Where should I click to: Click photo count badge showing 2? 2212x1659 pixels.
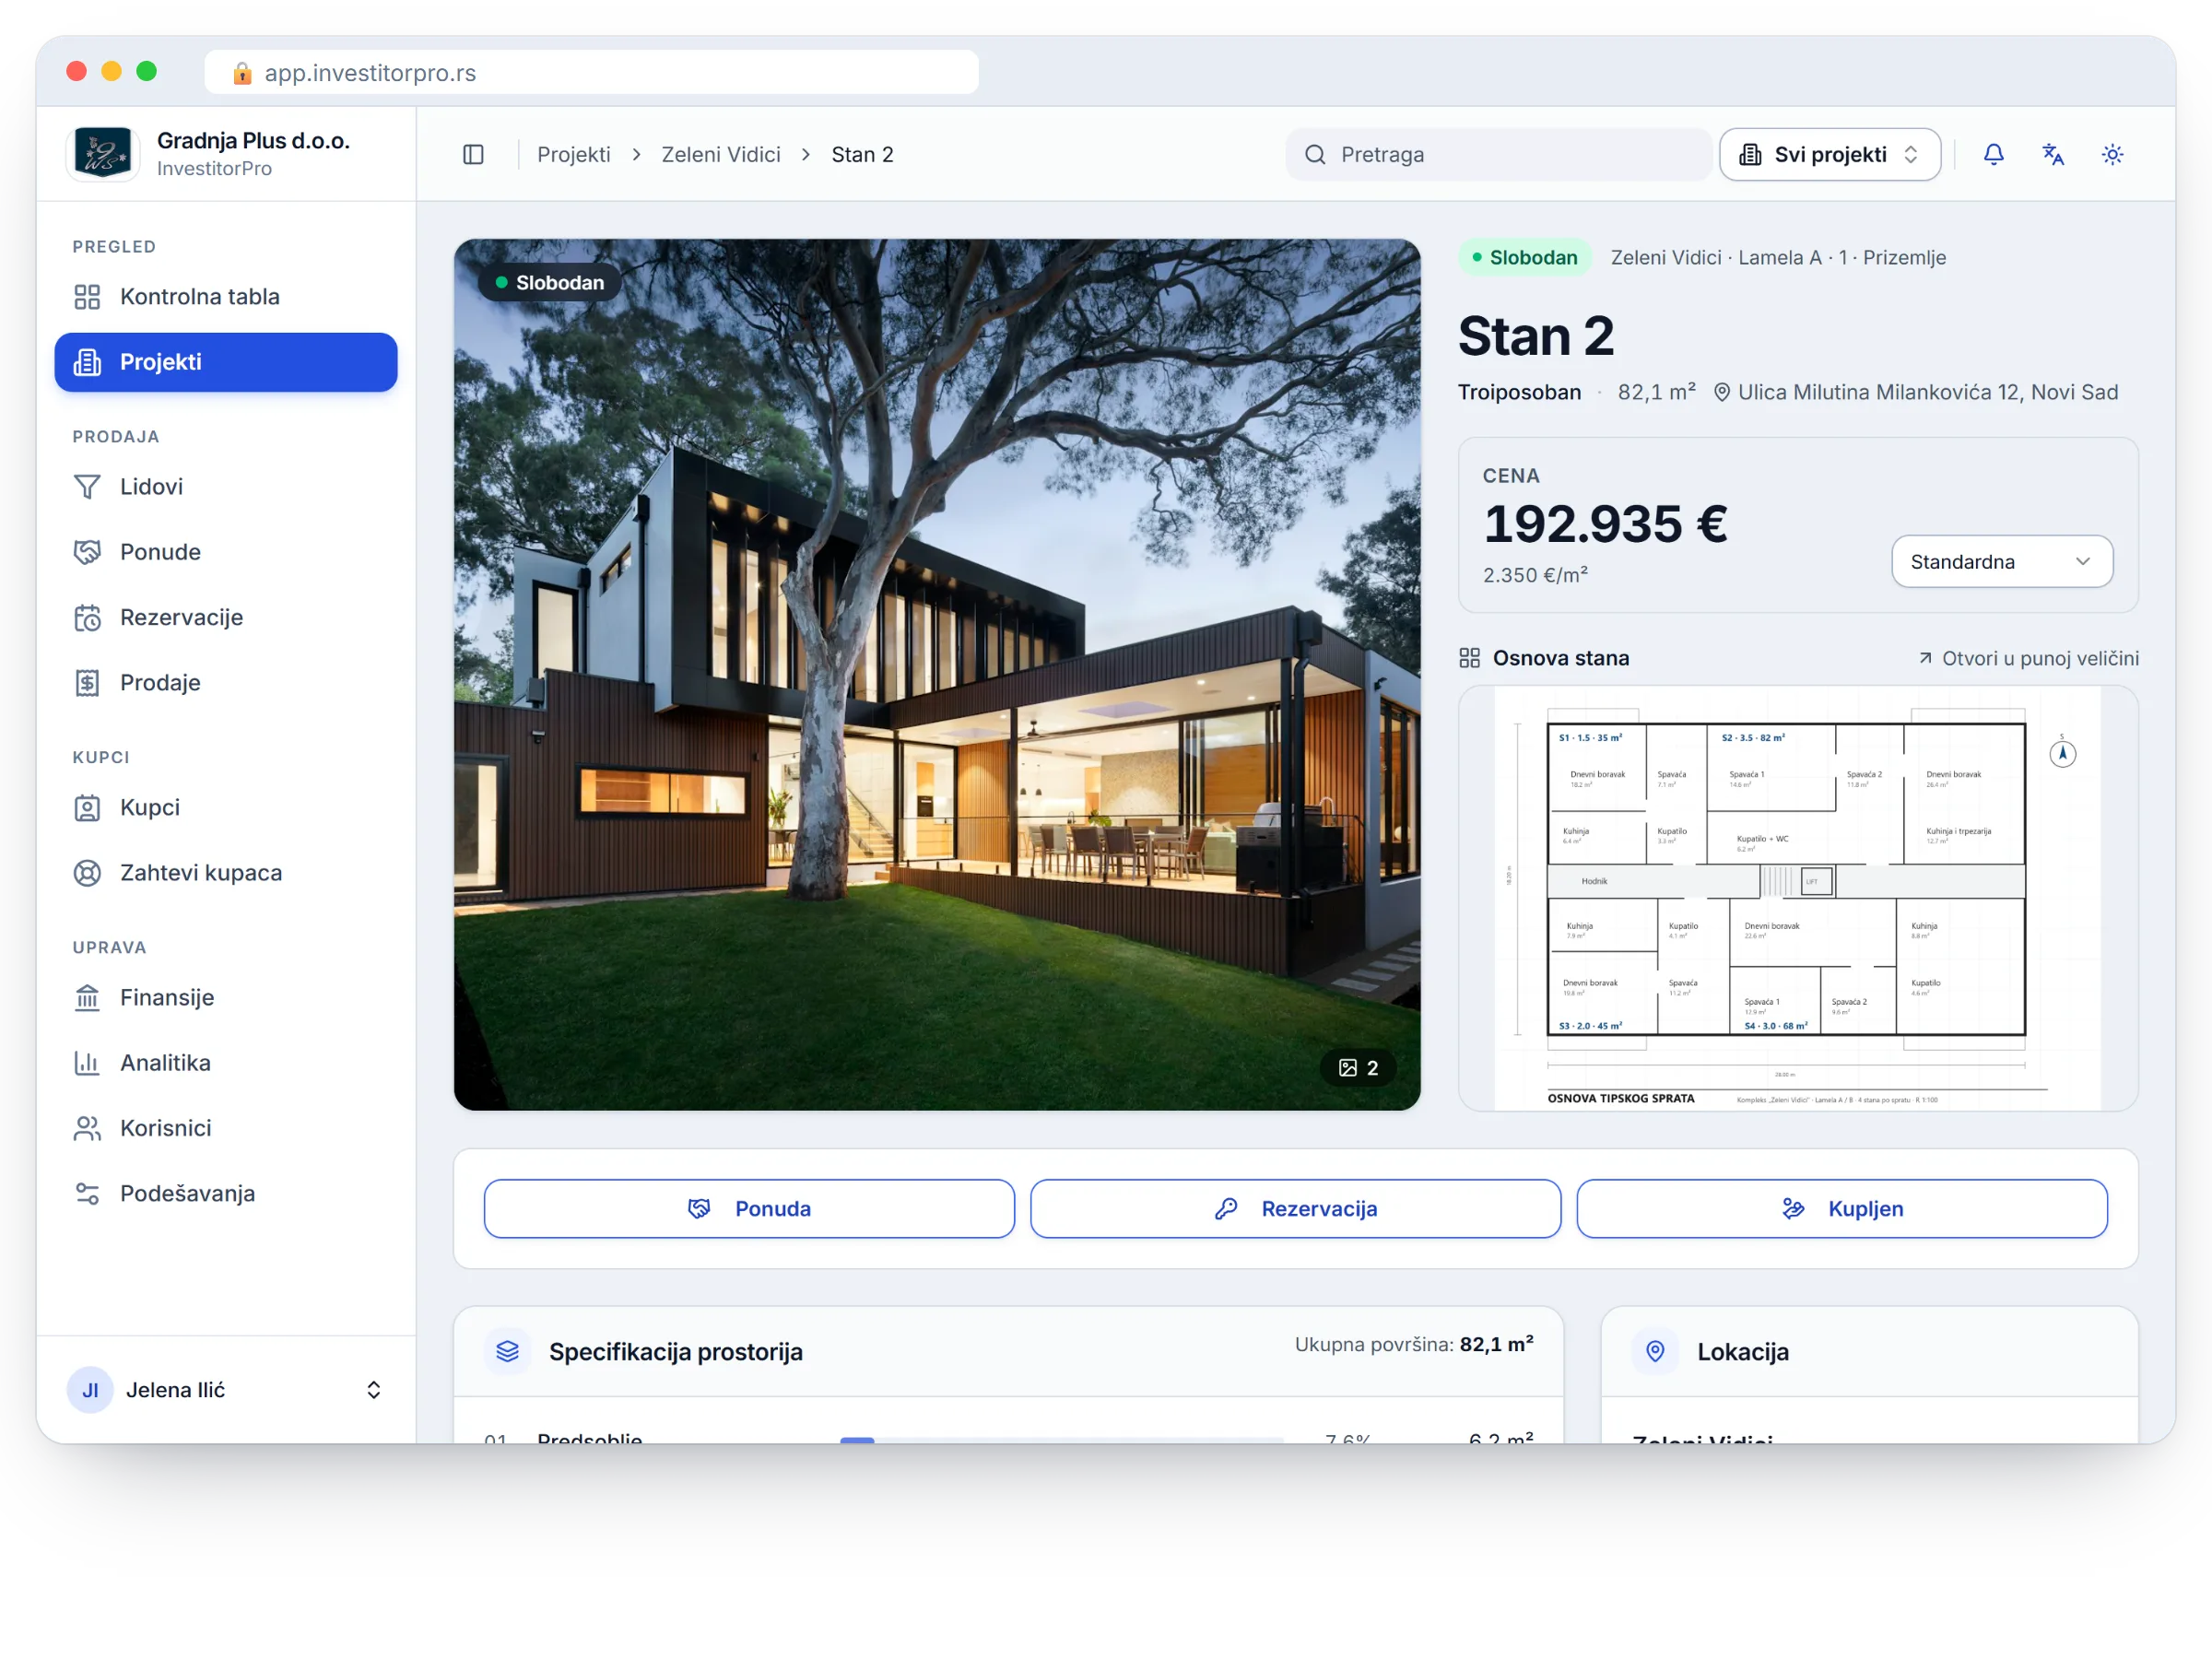tap(1358, 1068)
